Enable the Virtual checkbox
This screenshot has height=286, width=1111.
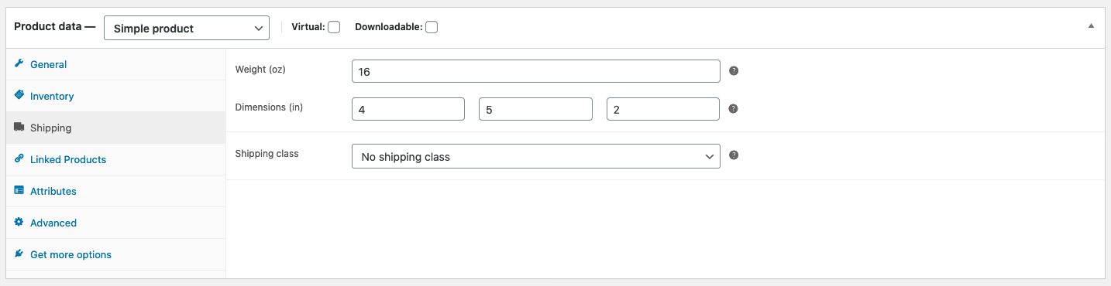coord(334,27)
